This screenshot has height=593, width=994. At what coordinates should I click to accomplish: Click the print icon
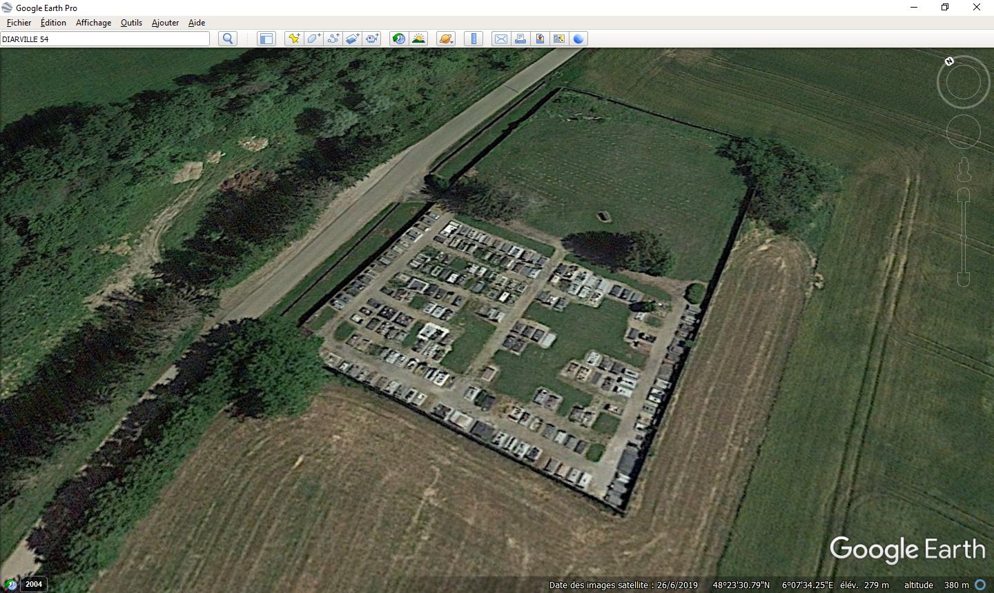(520, 39)
